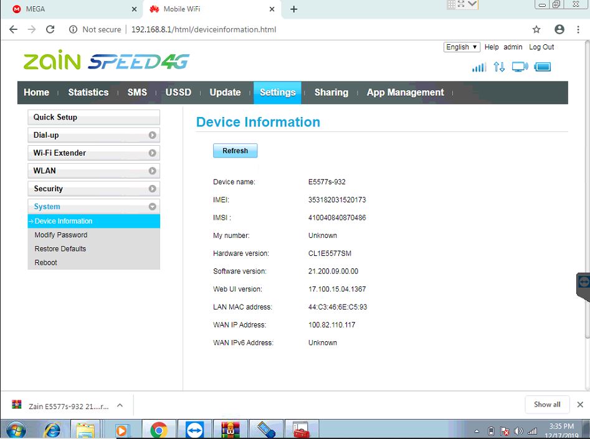
Task: Click the Help link
Action: coord(492,47)
